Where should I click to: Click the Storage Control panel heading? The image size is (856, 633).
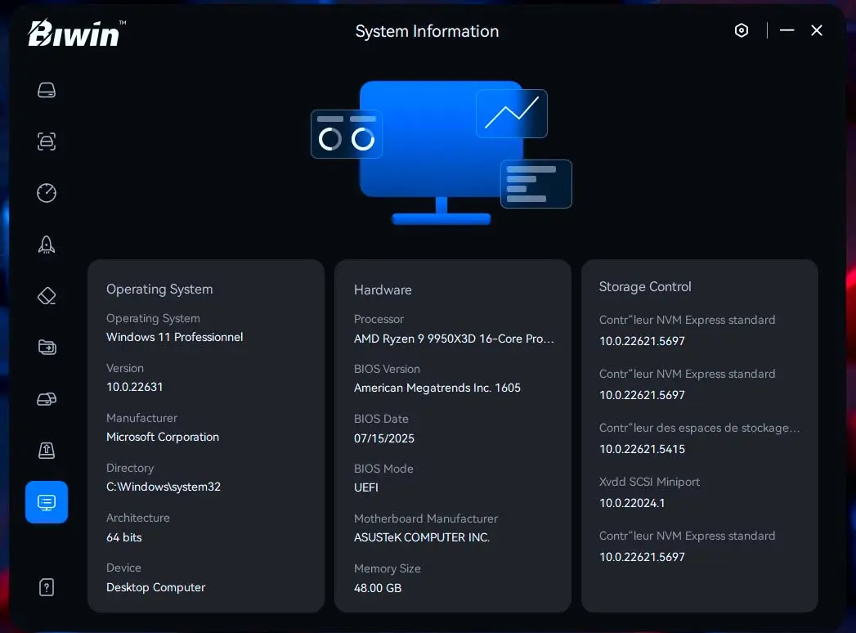(645, 287)
